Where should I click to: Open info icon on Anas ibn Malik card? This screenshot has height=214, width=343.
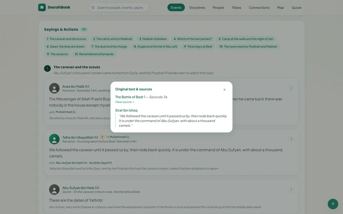pos(291,88)
